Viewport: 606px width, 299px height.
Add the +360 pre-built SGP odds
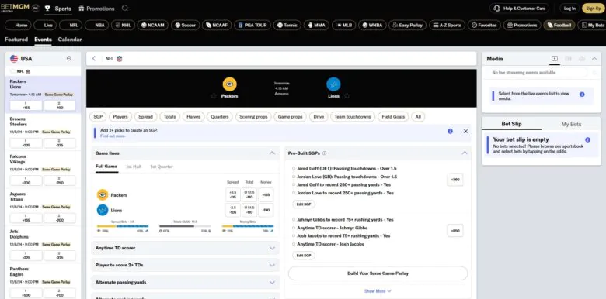click(454, 180)
